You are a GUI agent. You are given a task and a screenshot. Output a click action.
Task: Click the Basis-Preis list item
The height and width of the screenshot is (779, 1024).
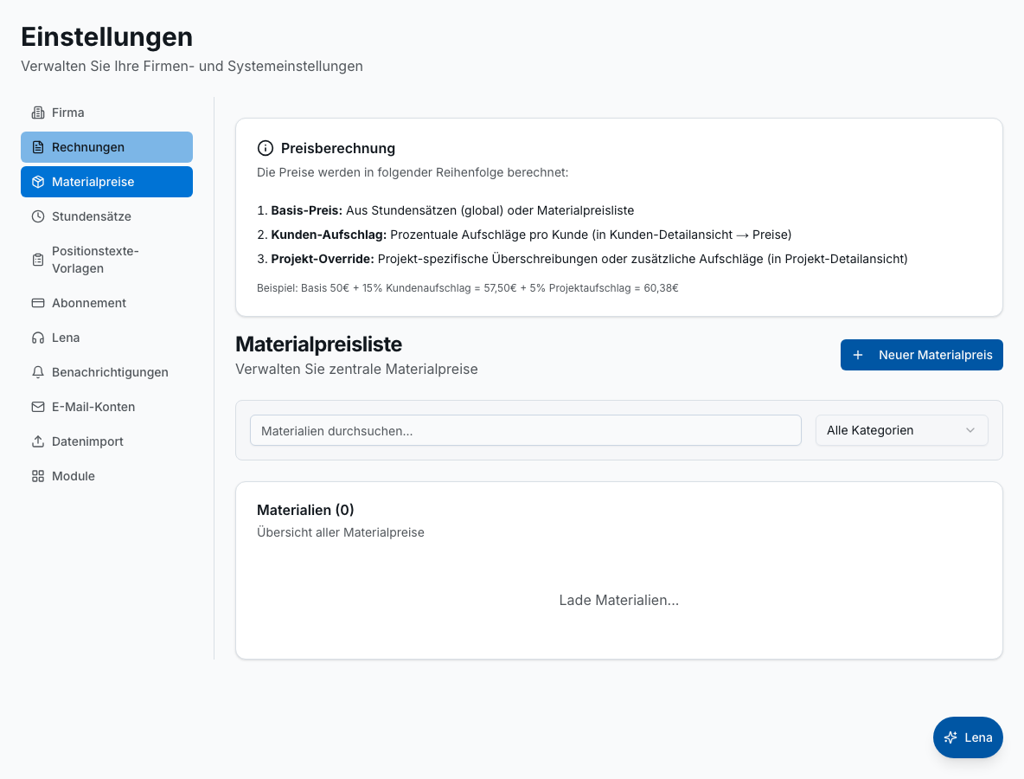click(x=445, y=210)
